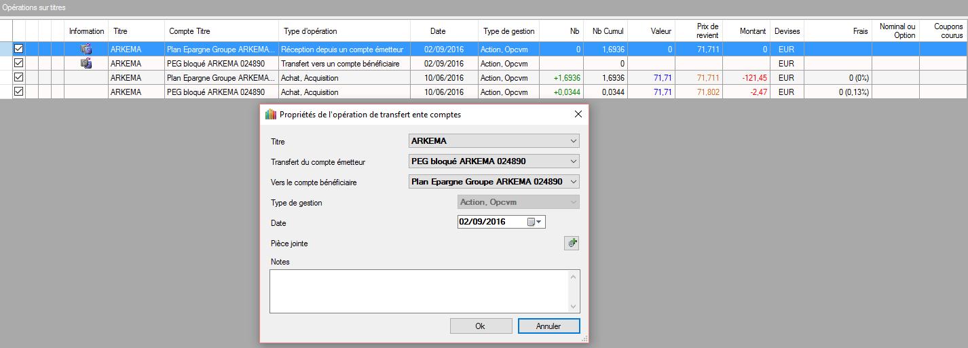Screen dimensions: 968x348
Task: Click the Notes box scroll up arrow
Action: click(x=574, y=276)
